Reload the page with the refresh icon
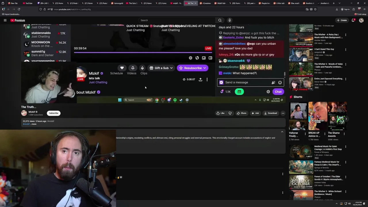The width and height of the screenshot is (368, 207). point(19,9)
